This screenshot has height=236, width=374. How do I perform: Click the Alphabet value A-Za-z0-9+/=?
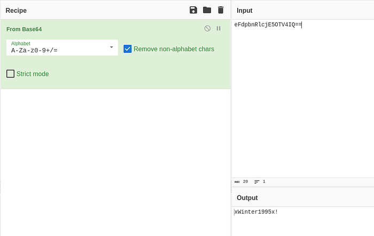point(34,51)
